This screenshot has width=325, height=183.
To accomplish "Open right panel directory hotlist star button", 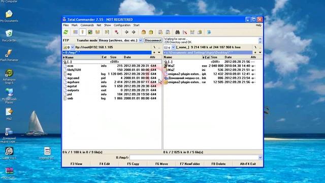I will (255, 52).
